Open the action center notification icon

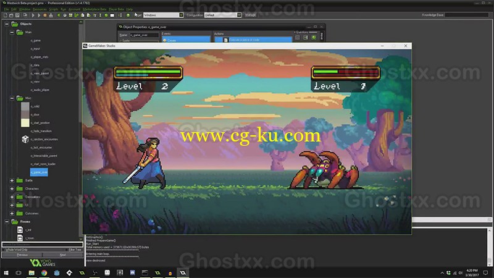485,273
